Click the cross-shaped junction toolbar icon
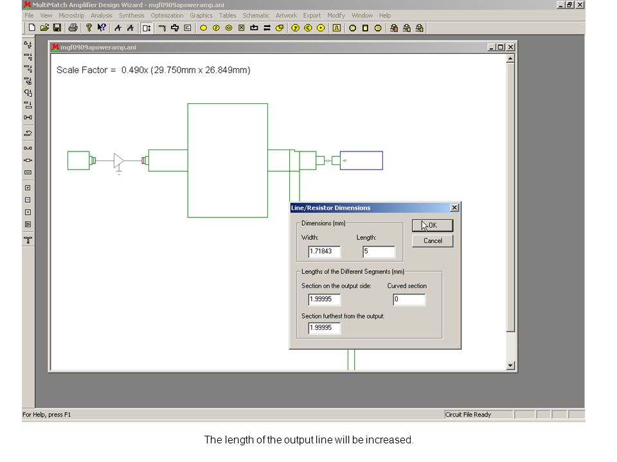The image size is (617, 462). (x=175, y=28)
